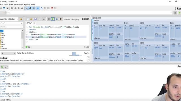Browse project folder icon
Image resolution: width=181 pixels, height=101 pixels.
tap(21, 19)
